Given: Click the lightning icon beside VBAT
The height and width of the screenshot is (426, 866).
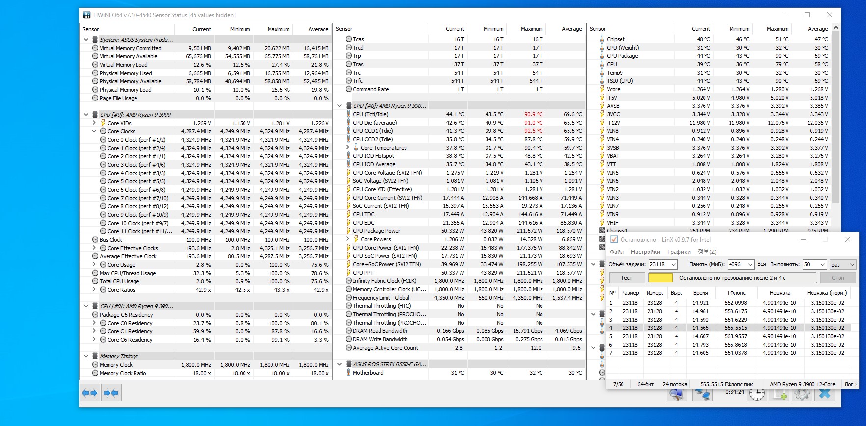Looking at the screenshot, I should 602,156.
